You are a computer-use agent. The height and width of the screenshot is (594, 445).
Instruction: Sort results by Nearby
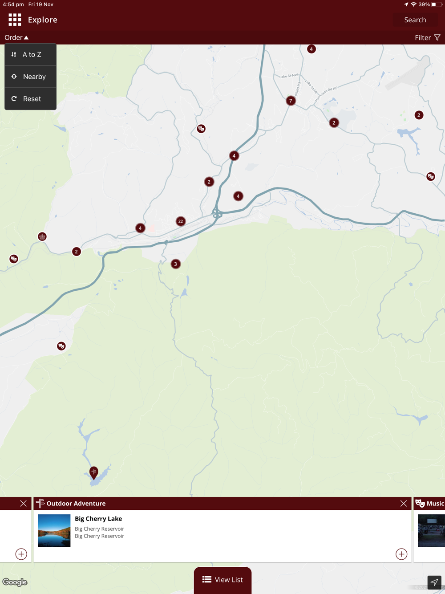pos(31,77)
